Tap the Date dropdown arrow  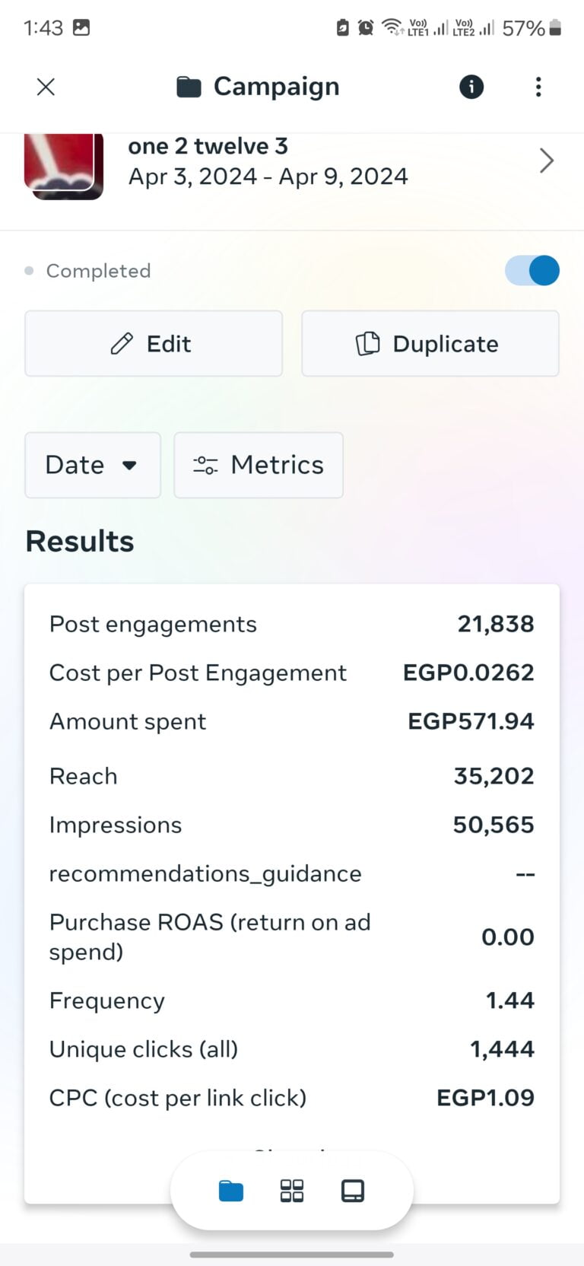tap(129, 465)
